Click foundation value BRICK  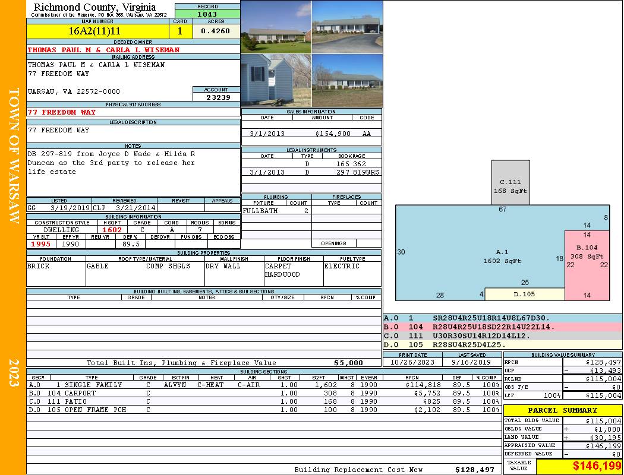pyautogui.click(x=39, y=266)
